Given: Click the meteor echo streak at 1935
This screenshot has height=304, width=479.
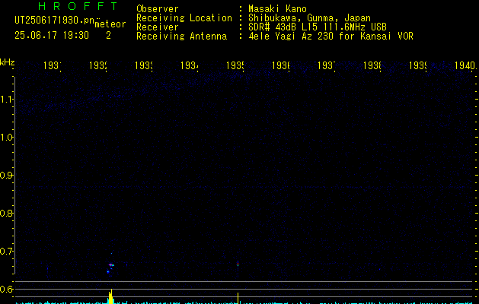Looking at the screenshot, I should (238, 264).
